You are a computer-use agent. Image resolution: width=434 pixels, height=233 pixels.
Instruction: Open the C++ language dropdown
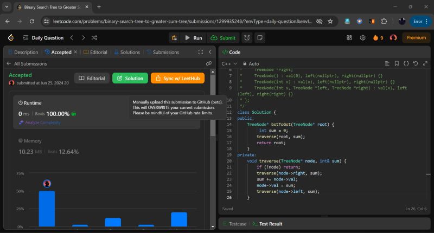[229, 63]
